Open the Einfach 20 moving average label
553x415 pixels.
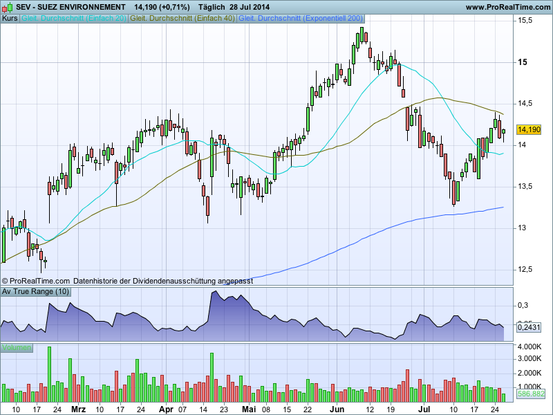point(74,18)
